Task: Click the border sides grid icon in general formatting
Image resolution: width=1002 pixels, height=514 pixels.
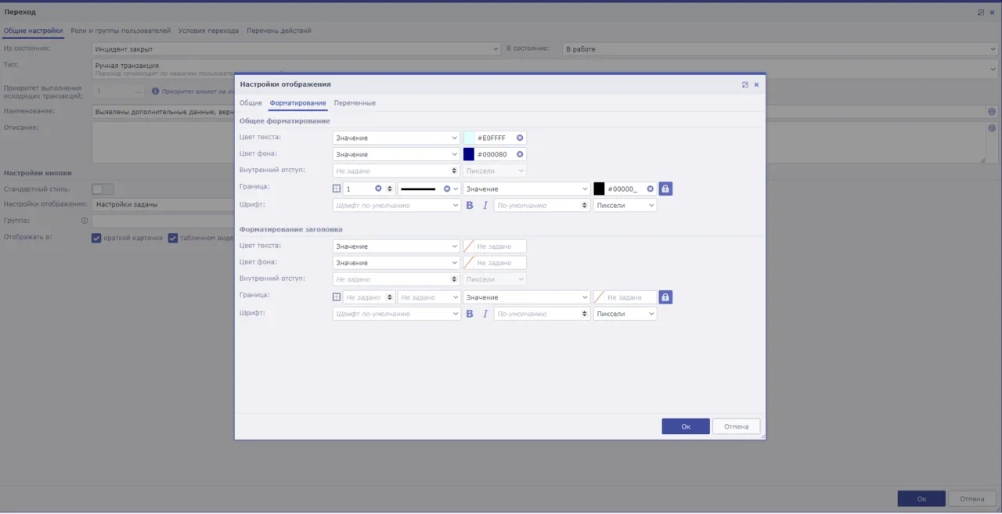Action: click(337, 189)
